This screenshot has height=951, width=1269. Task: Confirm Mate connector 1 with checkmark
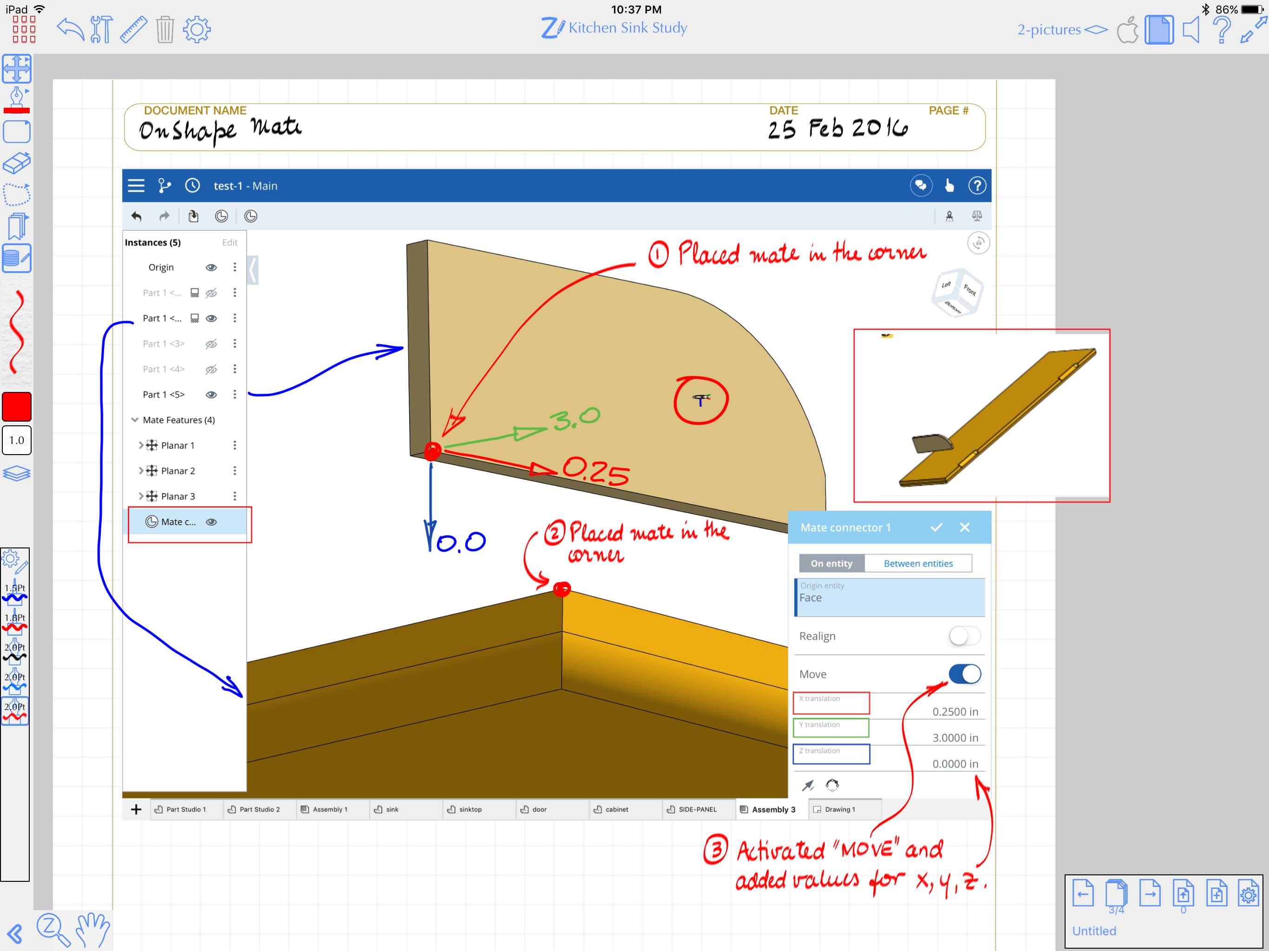936,527
